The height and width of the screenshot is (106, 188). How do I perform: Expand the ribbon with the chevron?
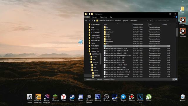[174, 17]
